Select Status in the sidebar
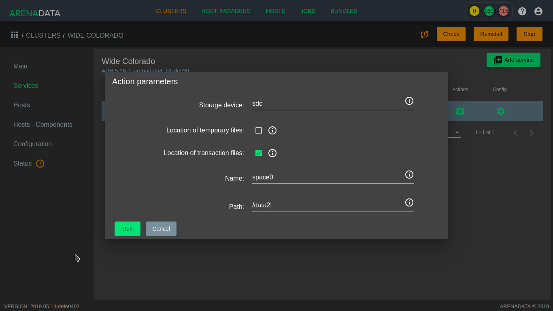This screenshot has width=553, height=311. coord(22,164)
